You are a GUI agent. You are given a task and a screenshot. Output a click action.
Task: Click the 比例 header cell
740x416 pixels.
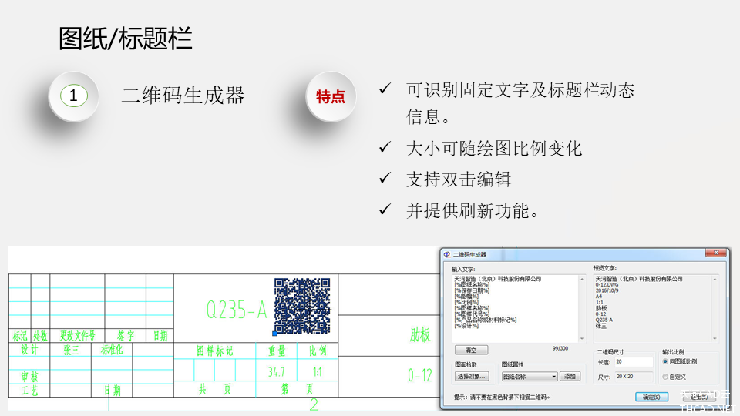click(x=318, y=351)
